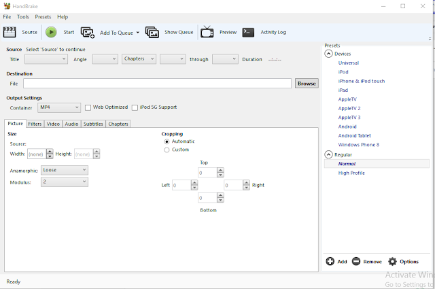
Task: Select the iPod preset
Action: 343,72
